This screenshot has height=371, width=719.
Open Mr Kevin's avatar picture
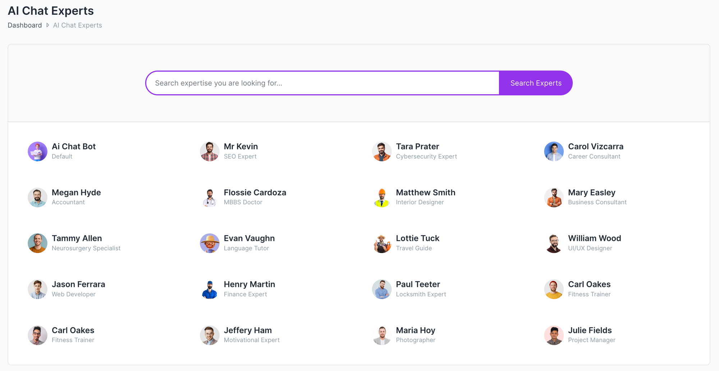point(210,151)
